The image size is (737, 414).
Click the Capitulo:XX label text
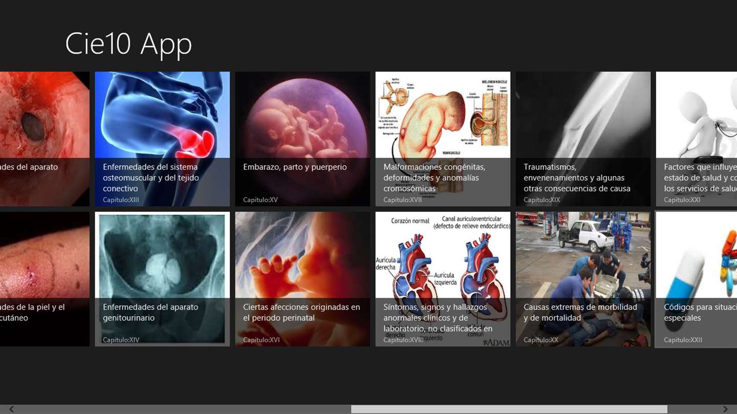point(541,340)
